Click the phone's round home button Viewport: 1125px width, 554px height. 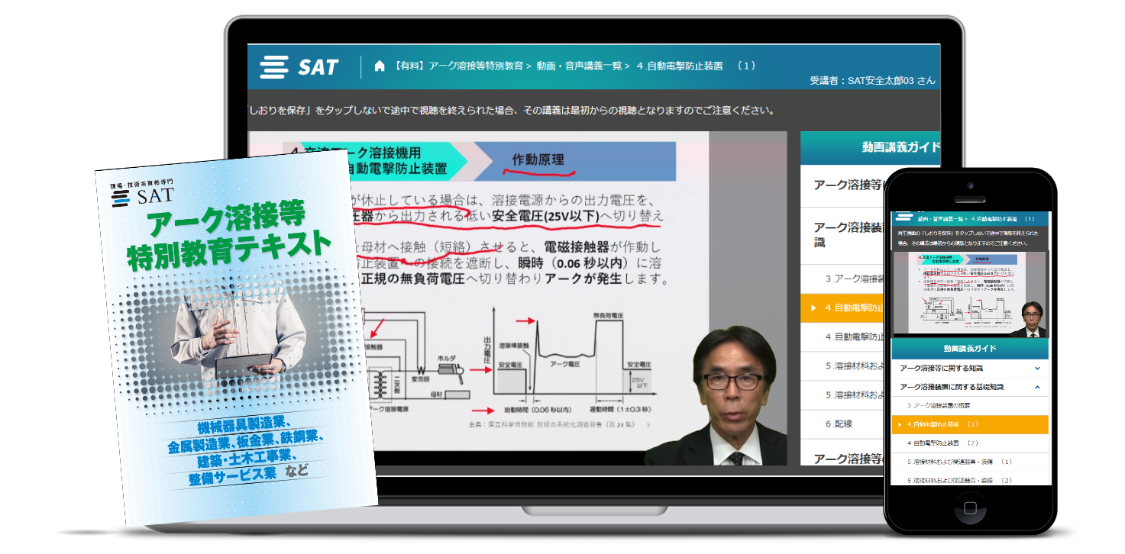click(x=970, y=507)
